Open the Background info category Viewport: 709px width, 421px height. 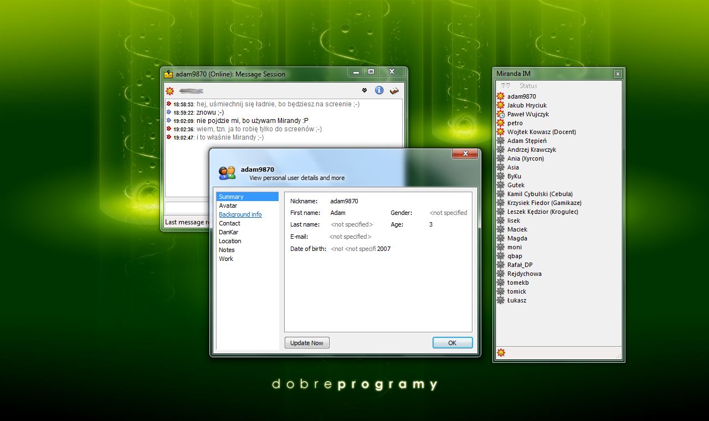[x=247, y=214]
